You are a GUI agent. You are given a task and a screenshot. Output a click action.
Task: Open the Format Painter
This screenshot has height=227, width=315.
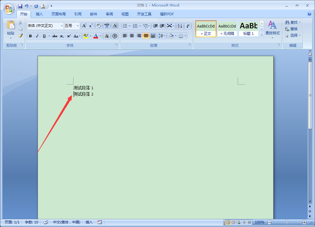coord(20,35)
